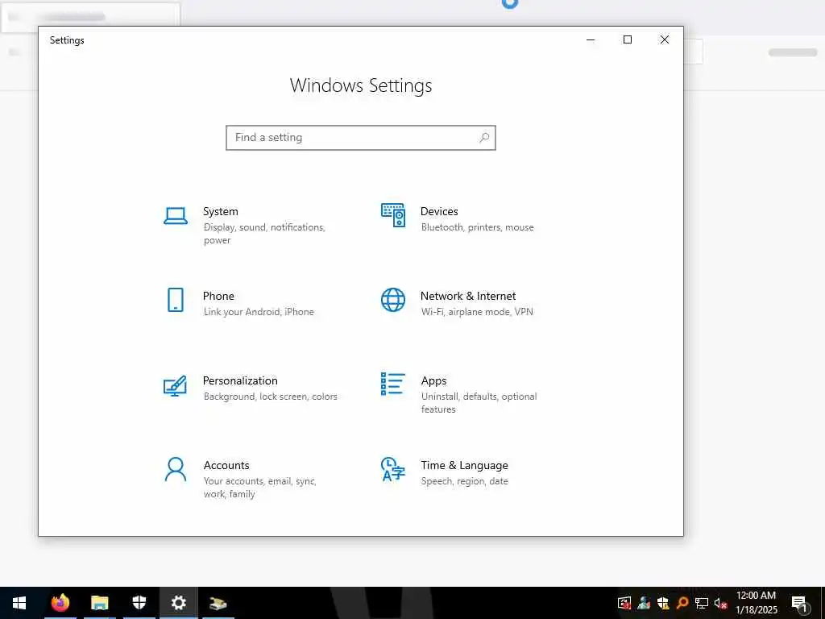Minimize the Settings window
This screenshot has width=825, height=619.
click(x=591, y=40)
